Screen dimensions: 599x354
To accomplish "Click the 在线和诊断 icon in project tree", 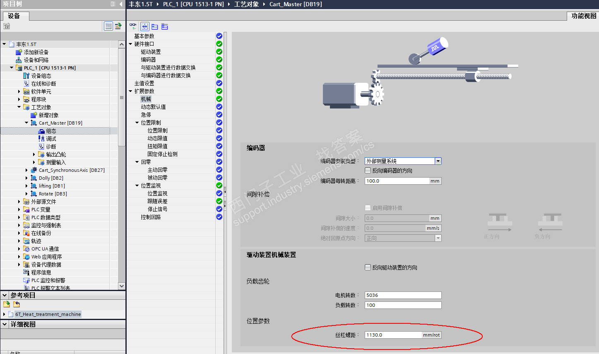I will pos(26,84).
